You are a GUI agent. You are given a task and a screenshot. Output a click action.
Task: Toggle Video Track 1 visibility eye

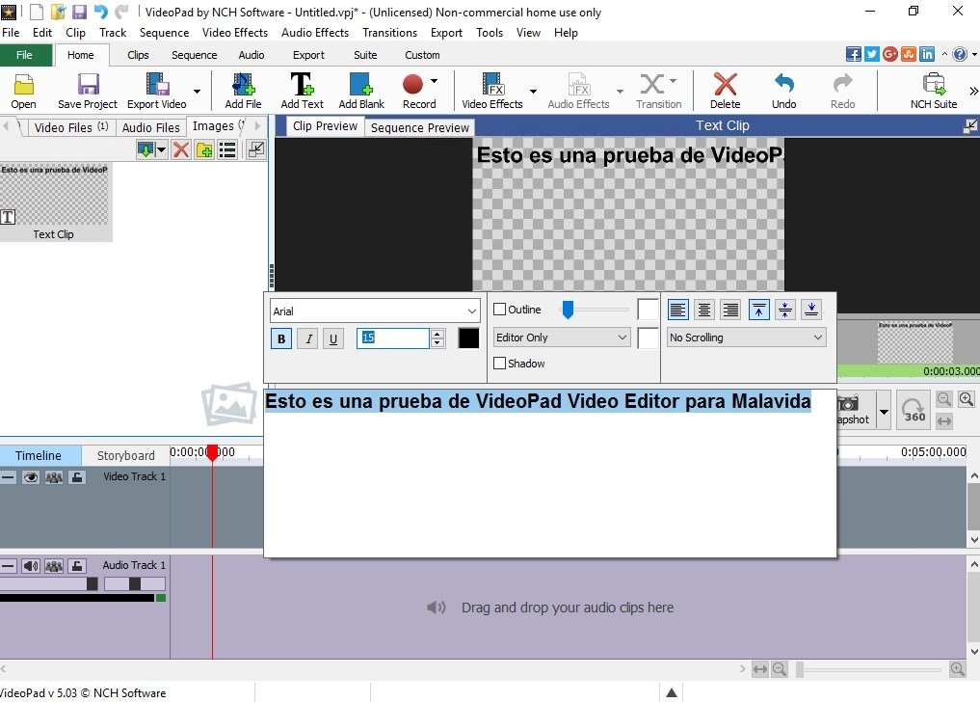pyautogui.click(x=30, y=477)
